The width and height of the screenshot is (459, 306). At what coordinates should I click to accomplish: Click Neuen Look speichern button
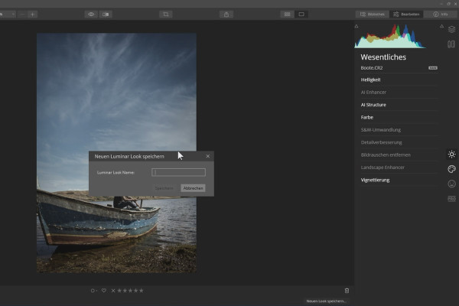click(x=326, y=301)
